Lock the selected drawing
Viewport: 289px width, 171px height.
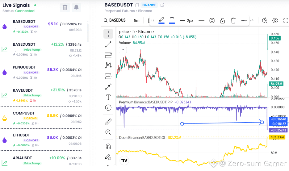[x=223, y=20]
